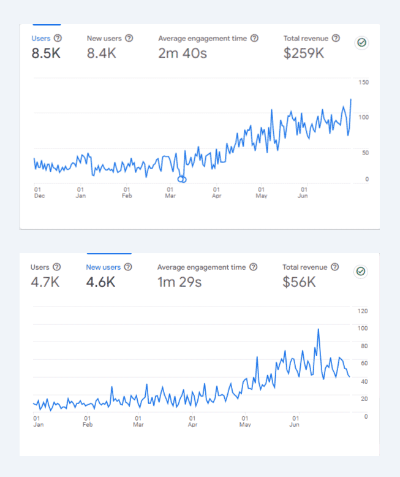This screenshot has width=400, height=477.
Task: Click help icon beside Total revenue $56K
Action: [334, 267]
